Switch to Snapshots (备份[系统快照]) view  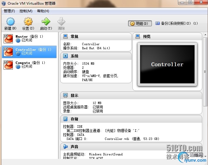(x=176, y=23)
